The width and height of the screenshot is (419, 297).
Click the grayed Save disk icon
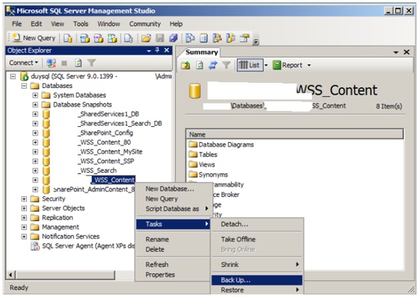160,38
